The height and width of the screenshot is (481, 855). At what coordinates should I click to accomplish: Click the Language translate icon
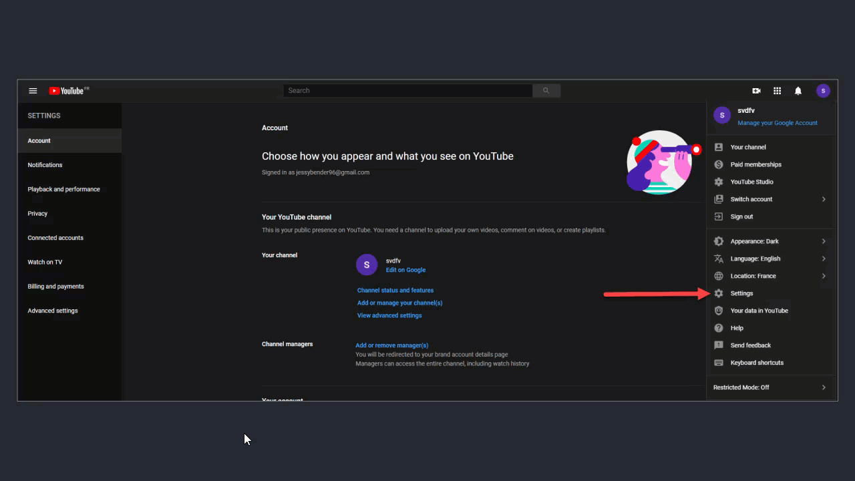719,259
